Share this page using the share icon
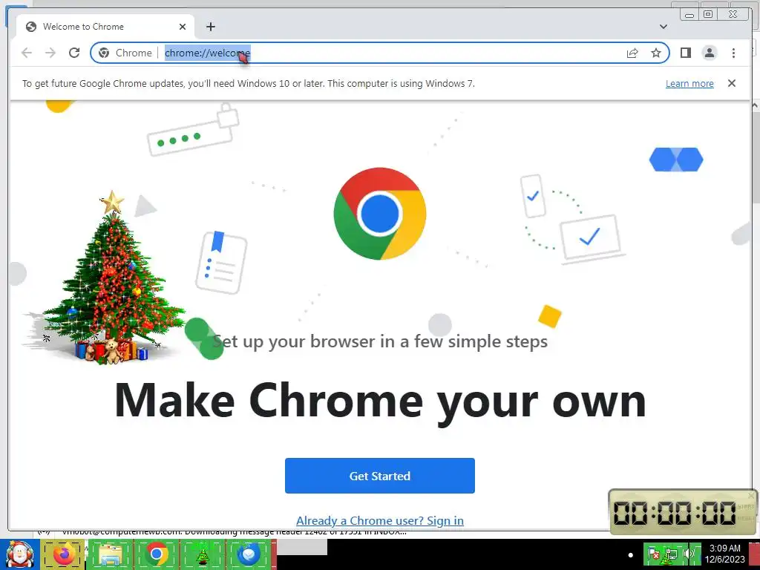 (x=632, y=53)
